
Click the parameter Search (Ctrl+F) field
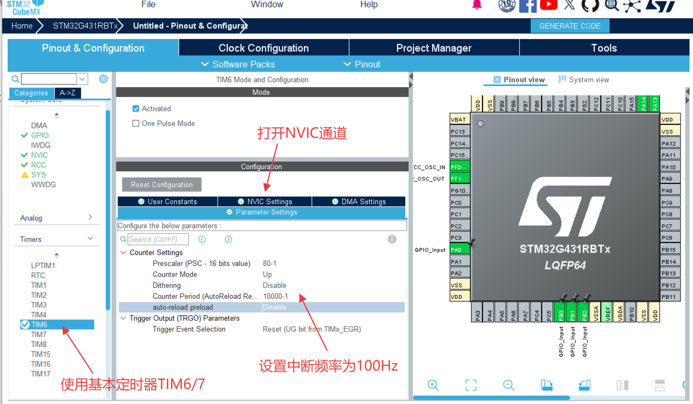(x=158, y=239)
